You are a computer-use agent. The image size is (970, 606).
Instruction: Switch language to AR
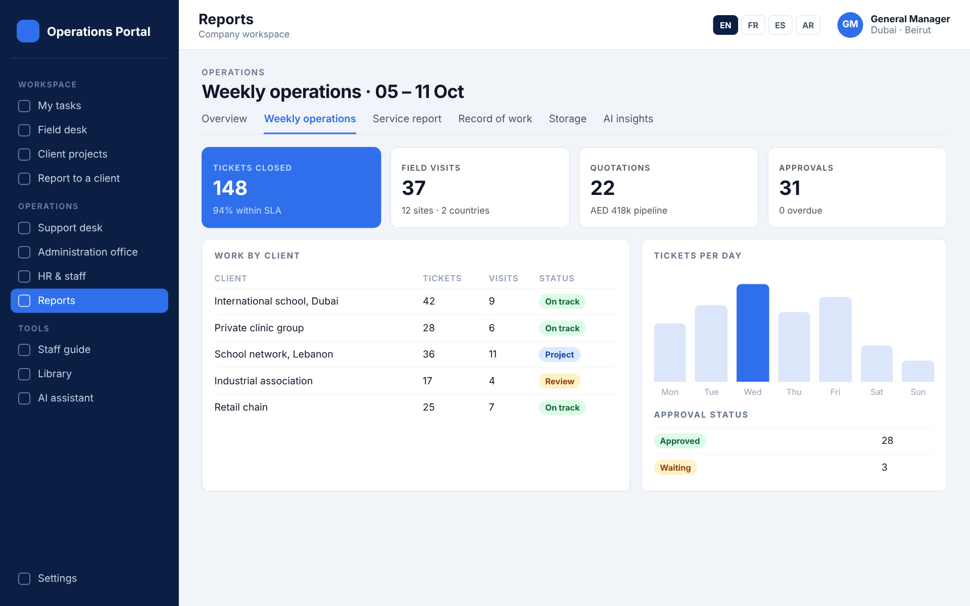point(808,25)
